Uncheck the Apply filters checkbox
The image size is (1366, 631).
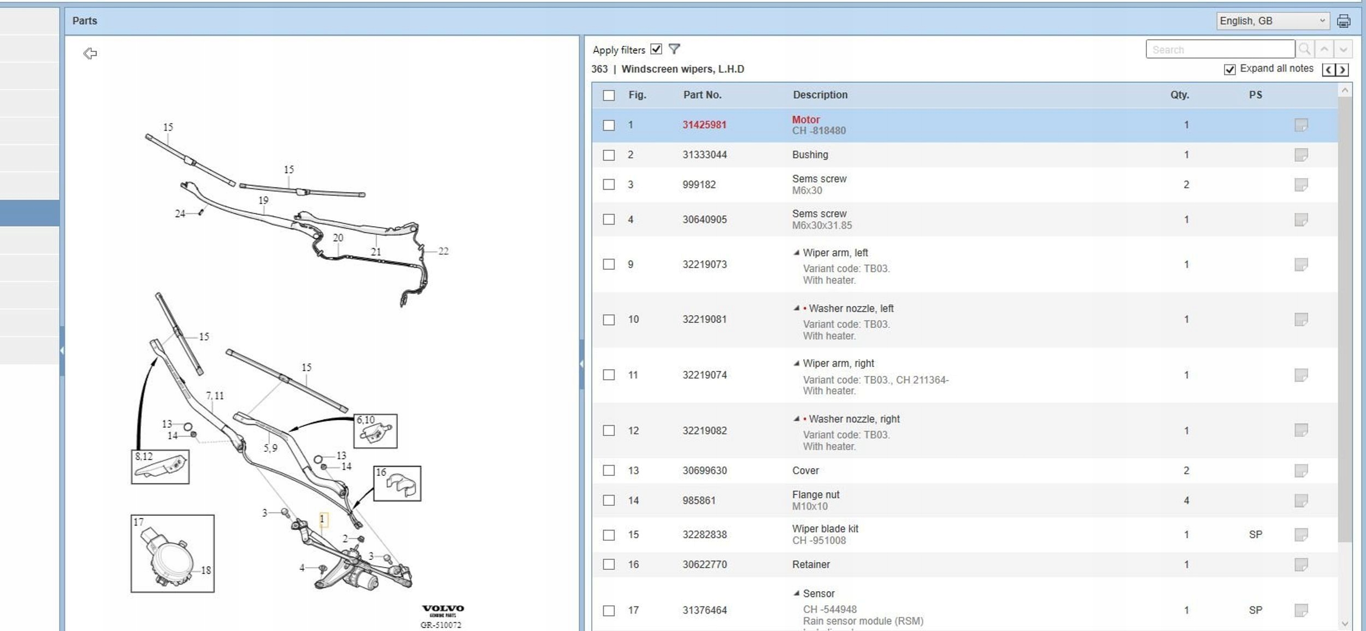point(656,49)
